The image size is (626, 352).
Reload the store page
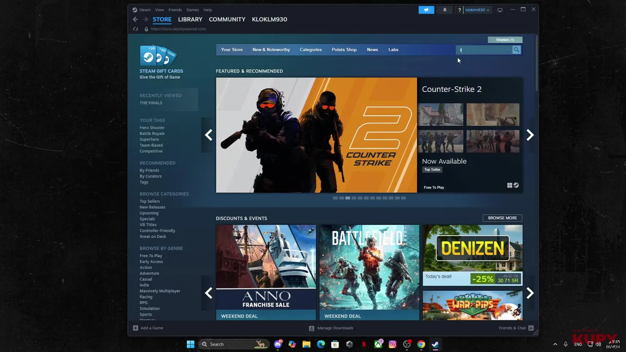click(135, 29)
